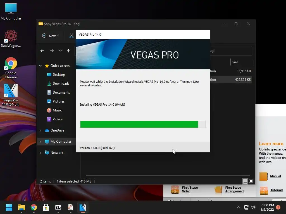Click the horizontal scrollbar in File Explorer
Image resolution: width=286 pixels, height=214 pixels.
(x=168, y=176)
